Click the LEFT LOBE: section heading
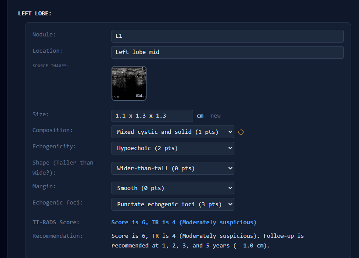Viewport: 359px width, 258px height. pos(35,14)
